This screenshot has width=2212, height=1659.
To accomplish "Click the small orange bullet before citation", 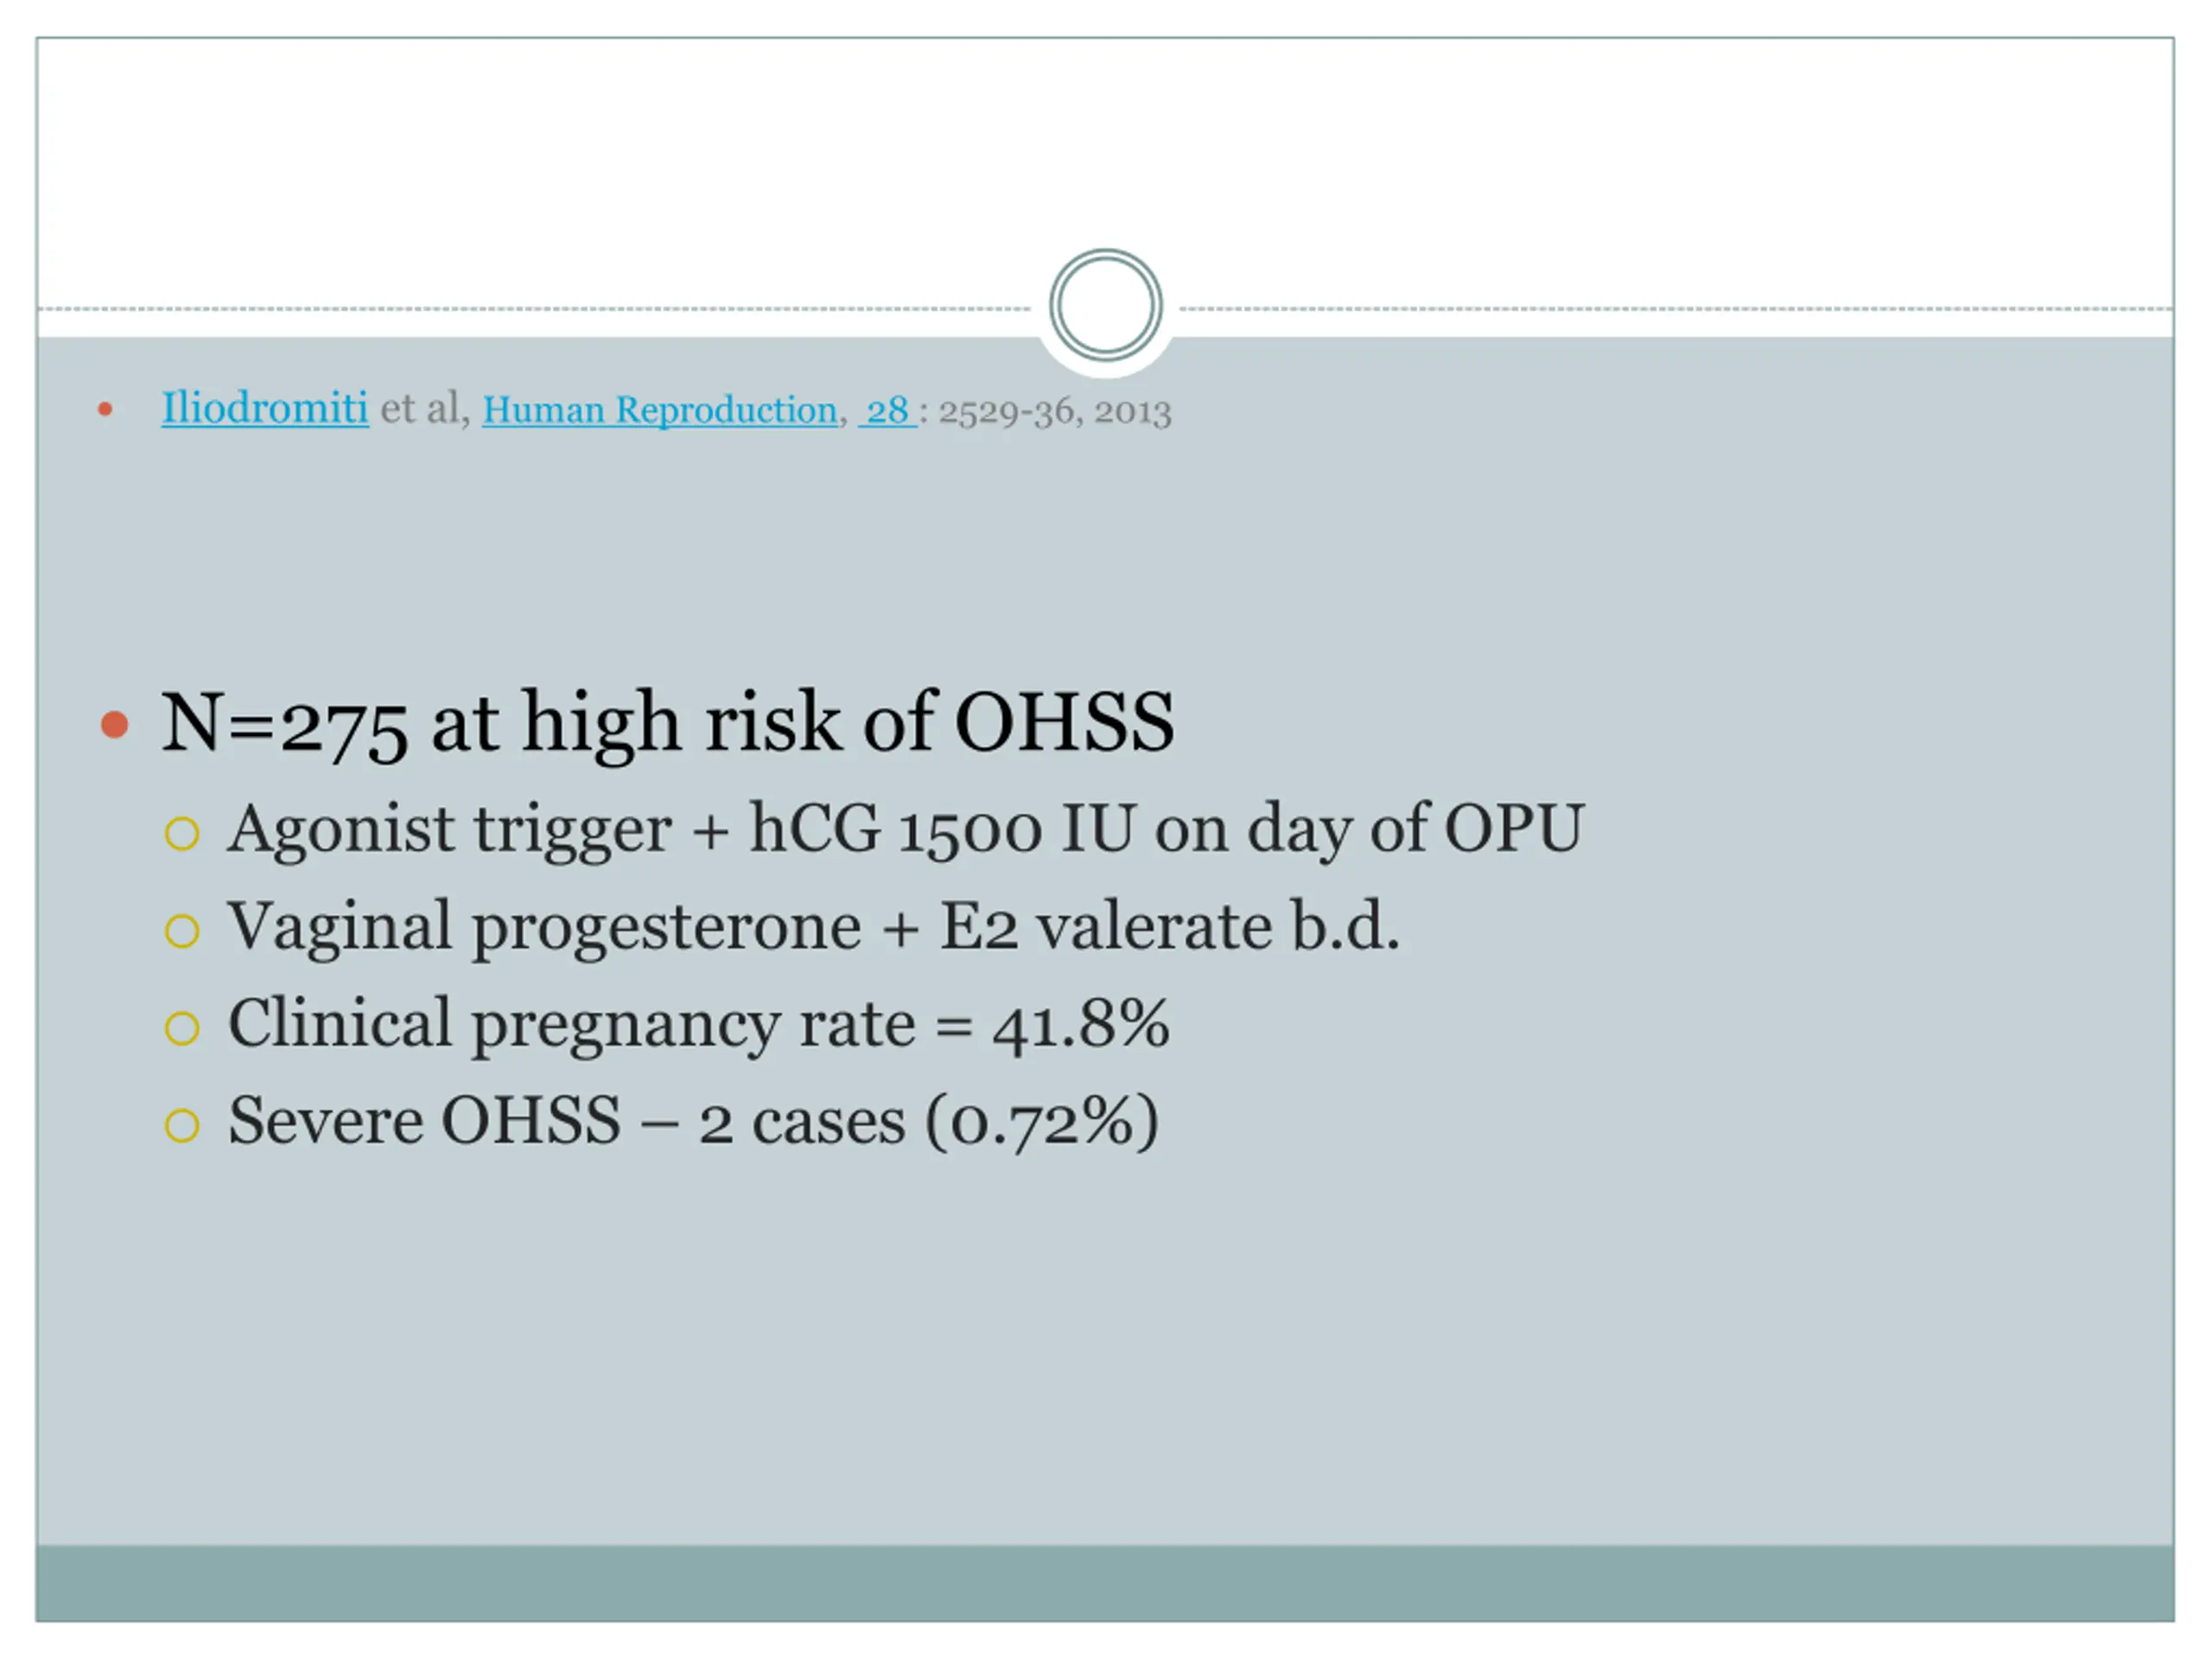I will click(105, 409).
